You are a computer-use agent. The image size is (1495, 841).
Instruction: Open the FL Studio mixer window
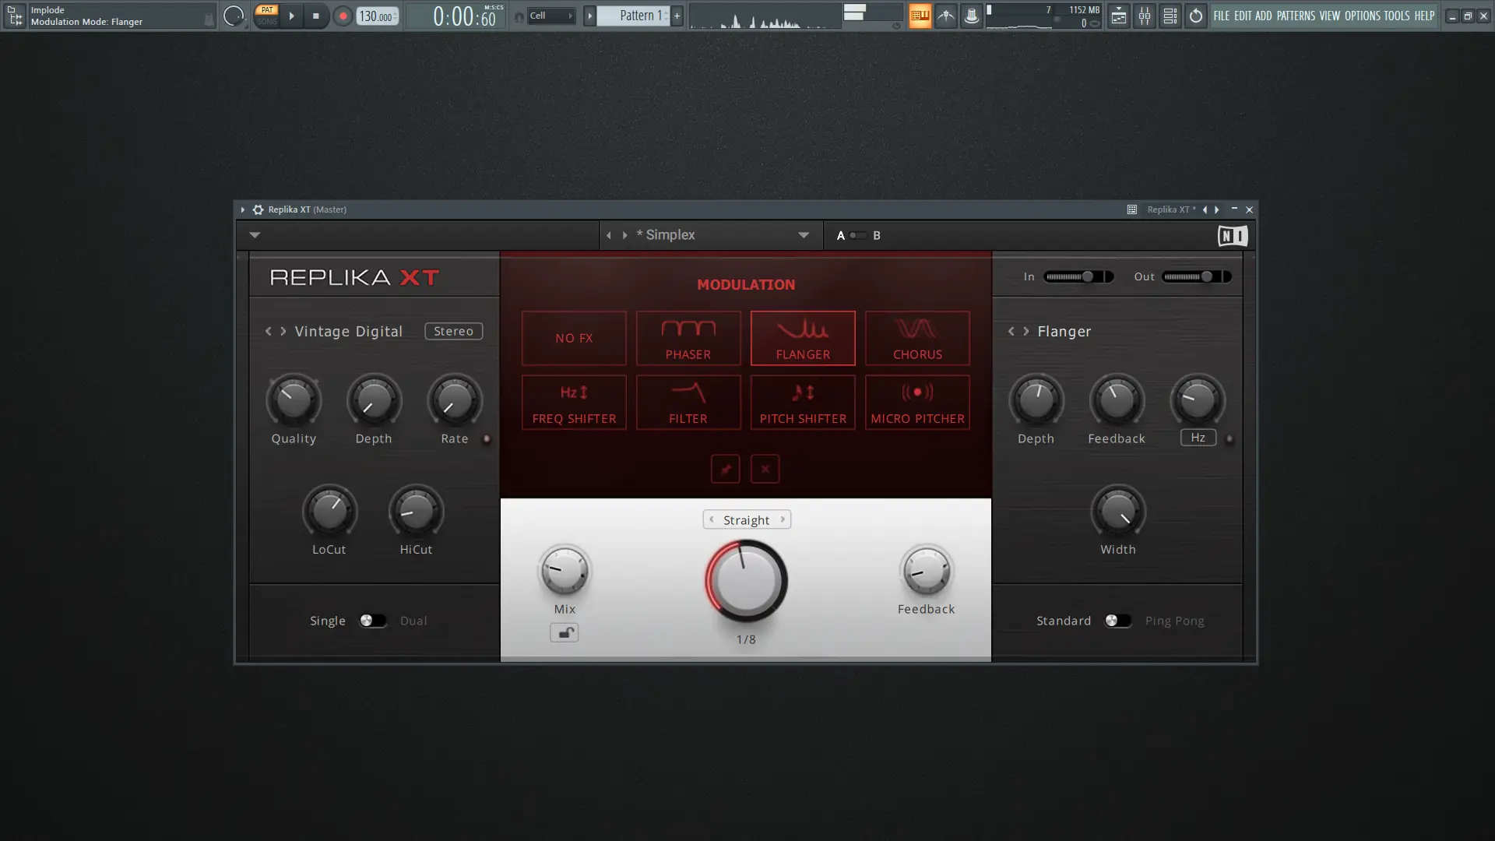1144,16
